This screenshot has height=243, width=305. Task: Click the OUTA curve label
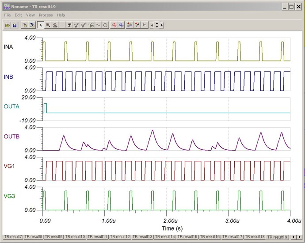(x=11, y=106)
